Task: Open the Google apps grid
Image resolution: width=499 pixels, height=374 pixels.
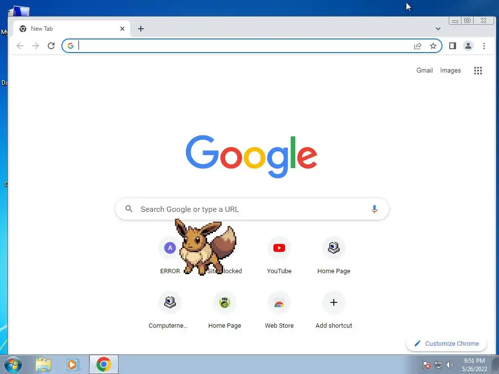Action: click(478, 70)
